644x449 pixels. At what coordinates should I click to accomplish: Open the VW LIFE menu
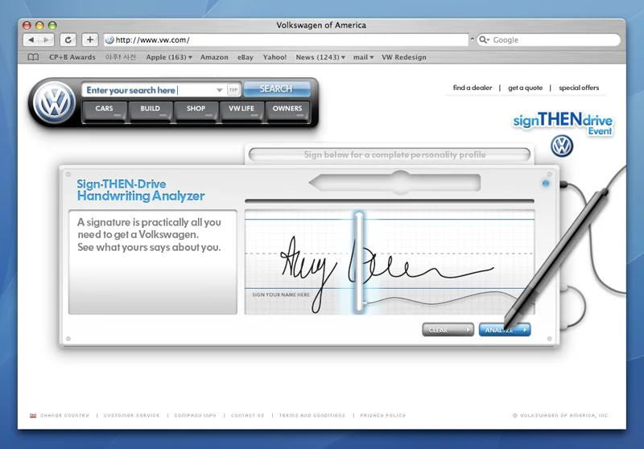(242, 111)
